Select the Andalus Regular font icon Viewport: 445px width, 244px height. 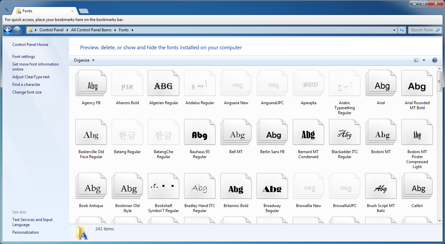pos(200,84)
